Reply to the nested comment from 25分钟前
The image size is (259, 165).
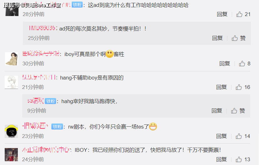217,38
